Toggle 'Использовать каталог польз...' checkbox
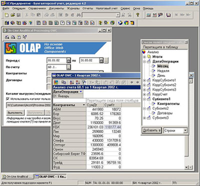This screenshot has width=200, height=186. pos(7,99)
